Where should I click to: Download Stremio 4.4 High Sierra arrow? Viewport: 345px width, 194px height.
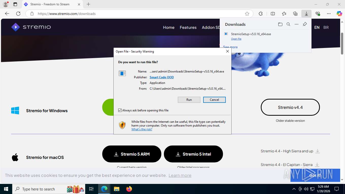coord(318,151)
